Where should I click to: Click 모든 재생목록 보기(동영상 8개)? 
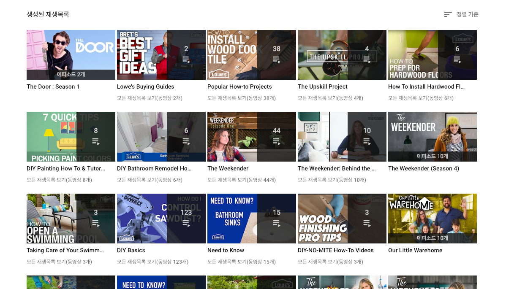[60, 180]
